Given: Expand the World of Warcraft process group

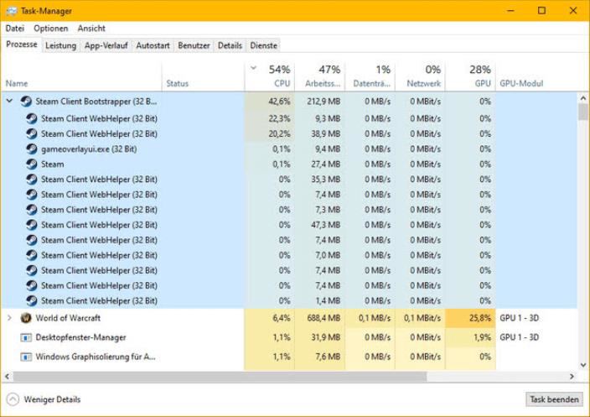Looking at the screenshot, I should [x=9, y=318].
